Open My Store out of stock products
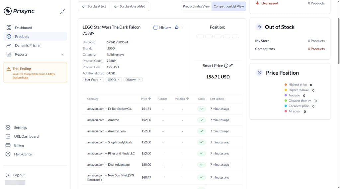Image resolution: width=340 pixels, height=189 pixels. (290, 41)
